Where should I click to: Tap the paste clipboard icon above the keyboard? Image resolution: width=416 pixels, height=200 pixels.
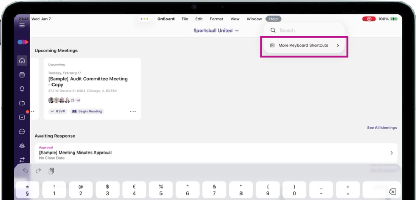click(51, 171)
